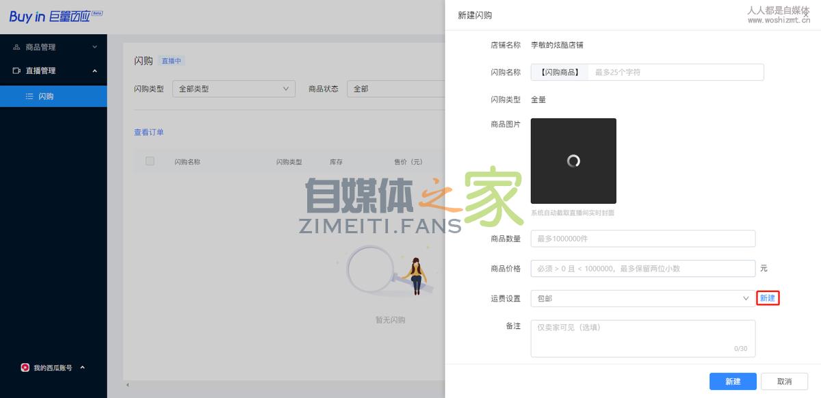Click the 直播管理 camera icon in sidebar
This screenshot has height=398, width=821.
pos(17,70)
